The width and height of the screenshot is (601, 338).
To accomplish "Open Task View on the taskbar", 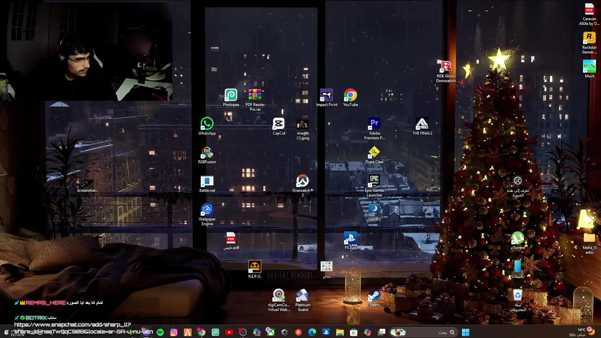I will (381, 332).
